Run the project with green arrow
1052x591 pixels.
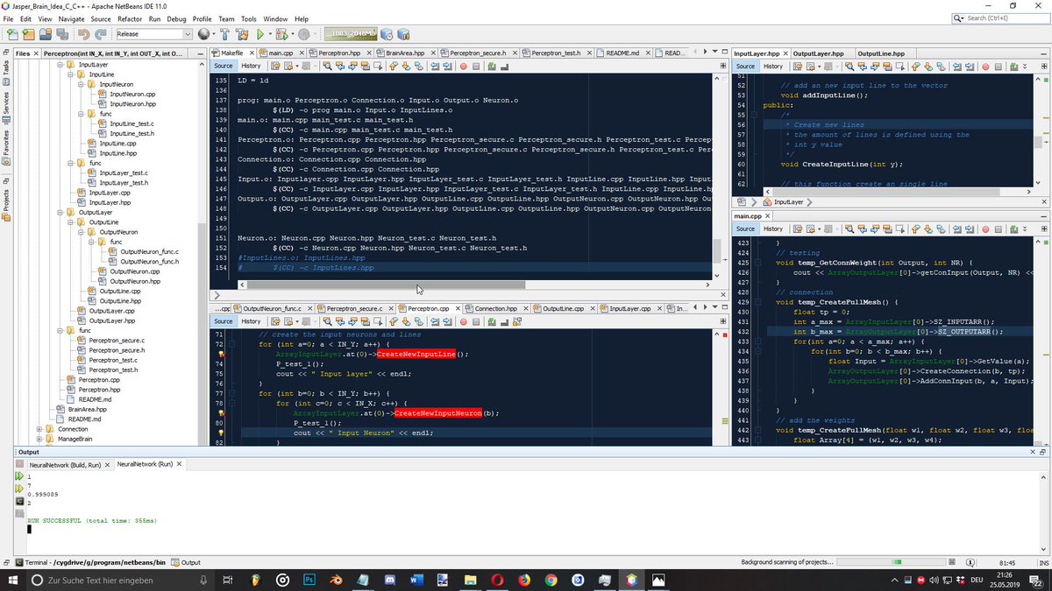point(260,34)
